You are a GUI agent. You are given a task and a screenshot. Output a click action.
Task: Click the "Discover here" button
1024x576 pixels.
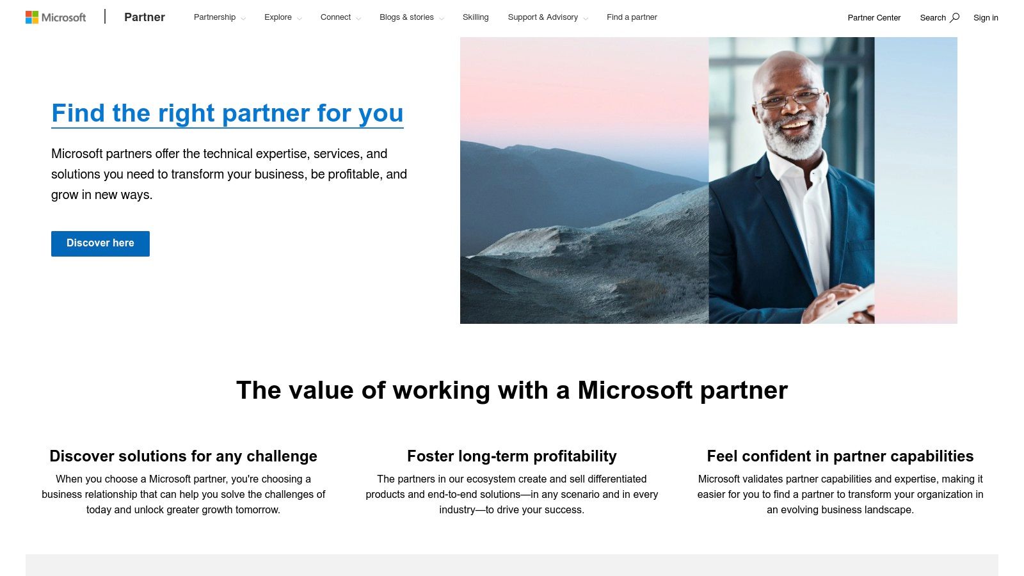[100, 243]
